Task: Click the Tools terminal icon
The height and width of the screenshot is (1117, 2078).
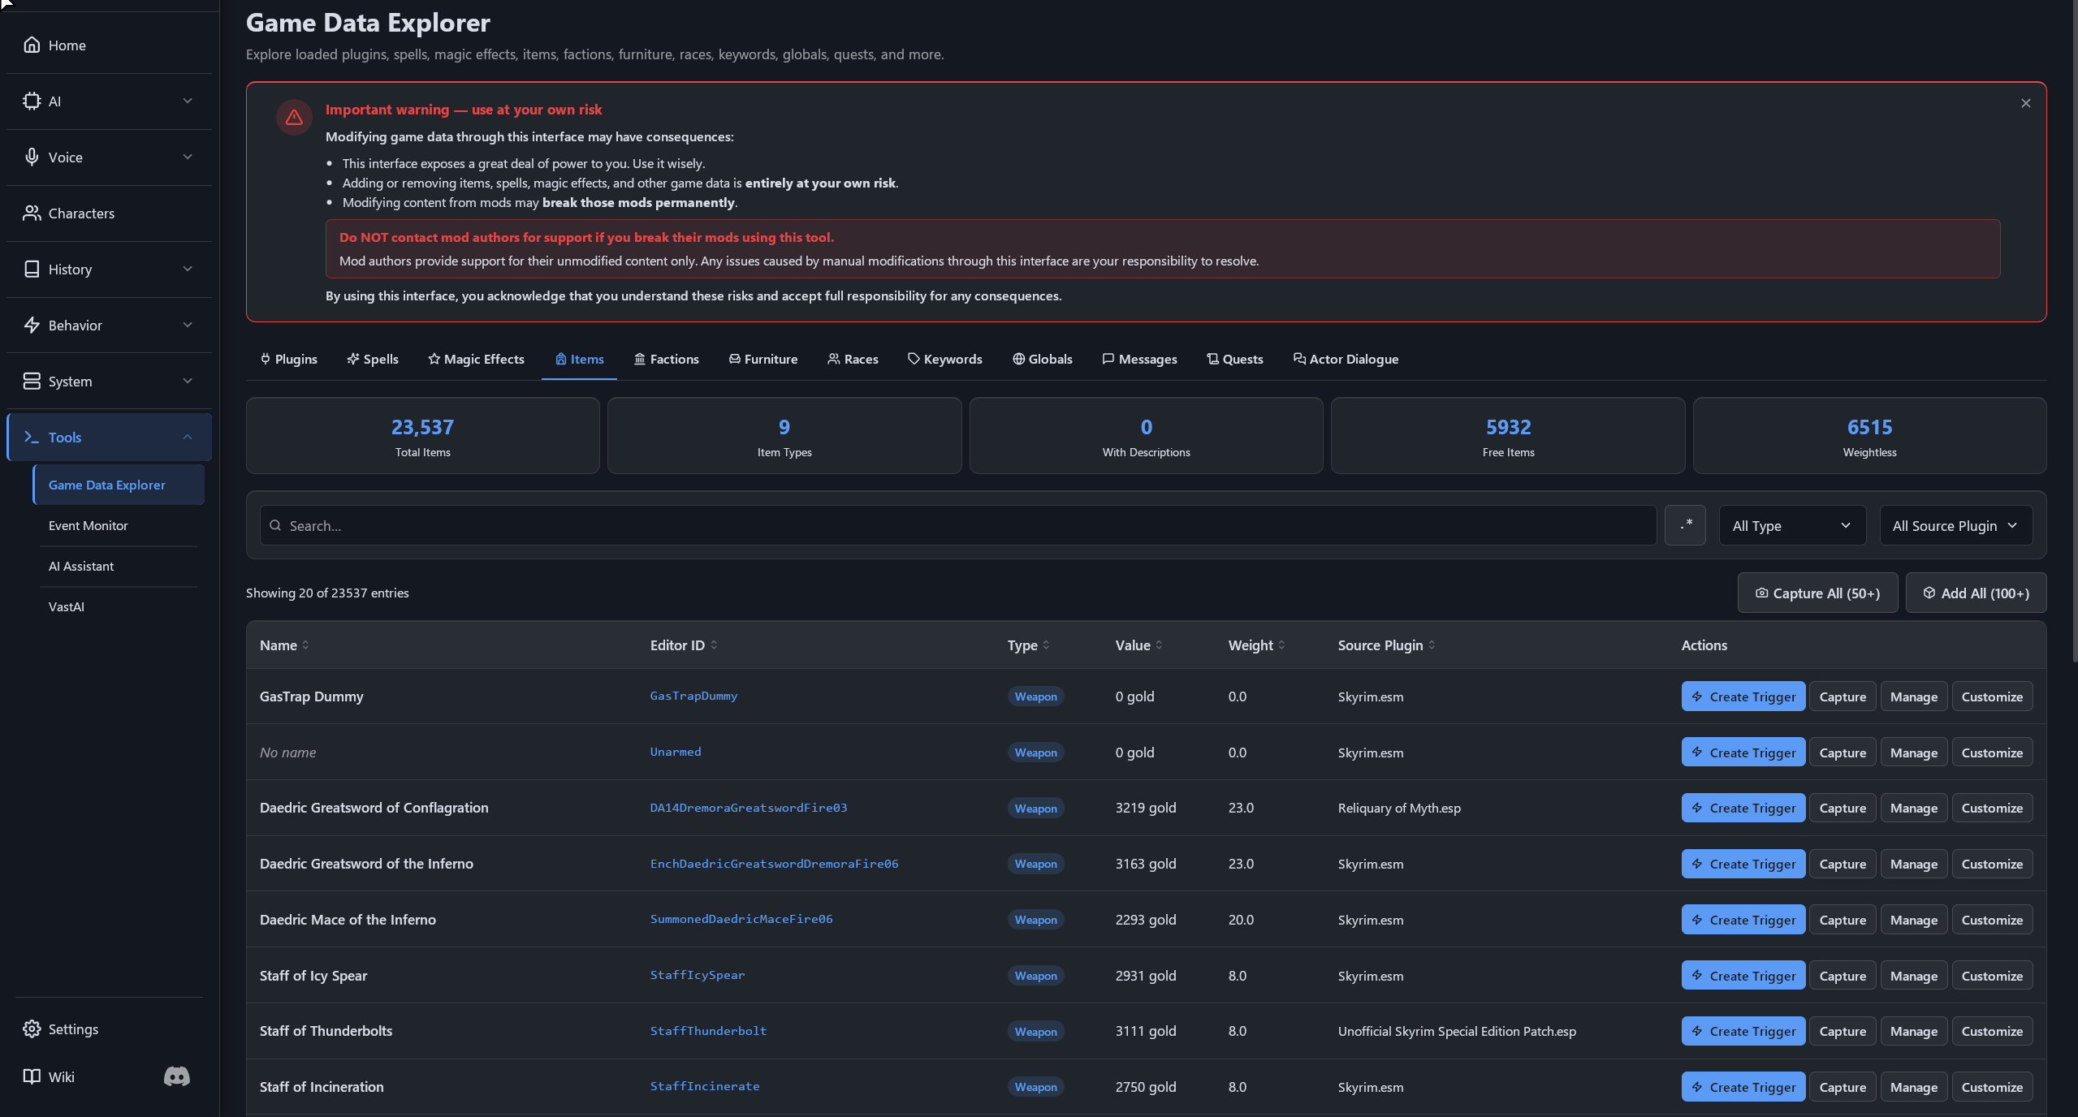Action: click(x=32, y=437)
